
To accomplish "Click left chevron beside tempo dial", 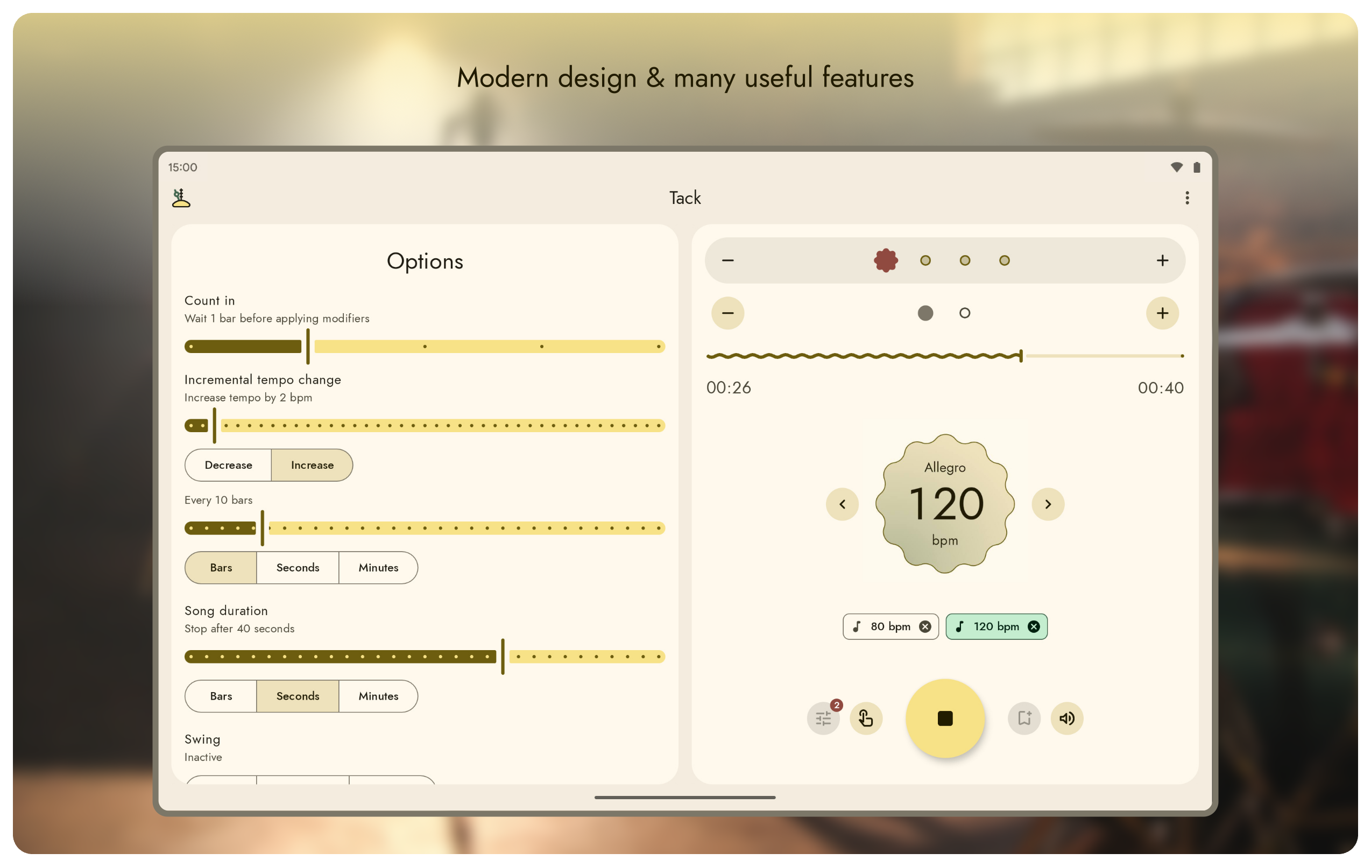I will tap(842, 504).
